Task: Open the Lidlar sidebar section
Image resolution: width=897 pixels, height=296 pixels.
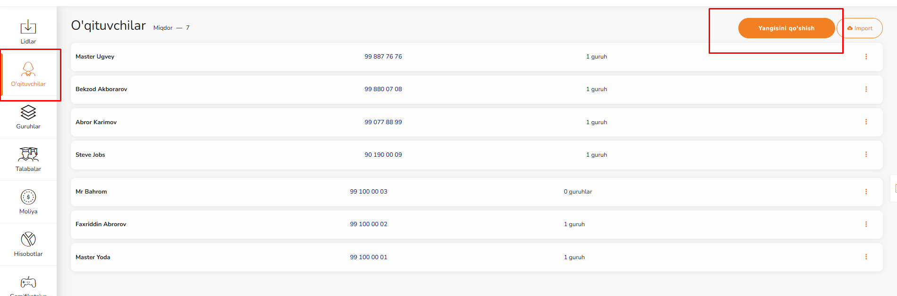Action: tap(28, 32)
